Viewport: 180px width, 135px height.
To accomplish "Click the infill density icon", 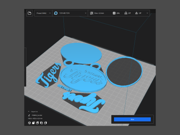I will pos(114,13).
